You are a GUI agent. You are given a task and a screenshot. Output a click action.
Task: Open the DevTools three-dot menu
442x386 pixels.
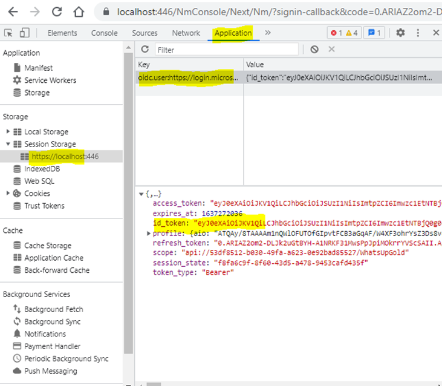tap(418, 33)
